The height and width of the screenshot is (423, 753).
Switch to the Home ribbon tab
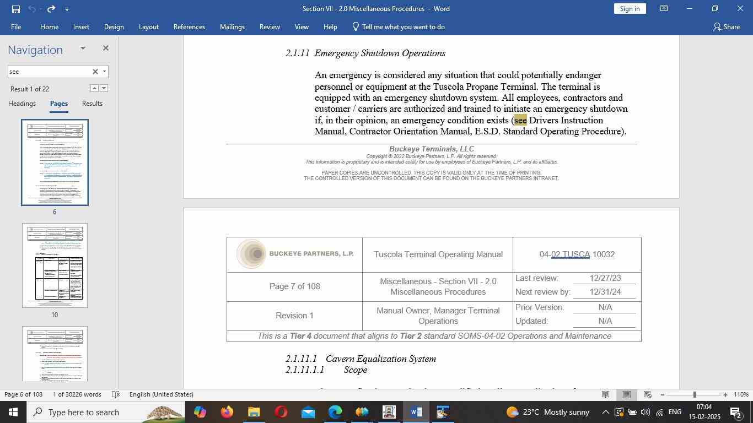49,26
